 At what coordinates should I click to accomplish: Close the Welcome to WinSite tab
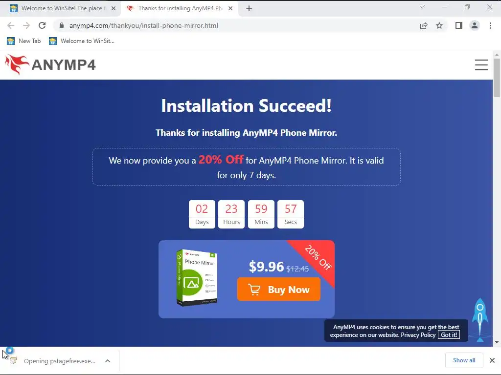pos(114,8)
